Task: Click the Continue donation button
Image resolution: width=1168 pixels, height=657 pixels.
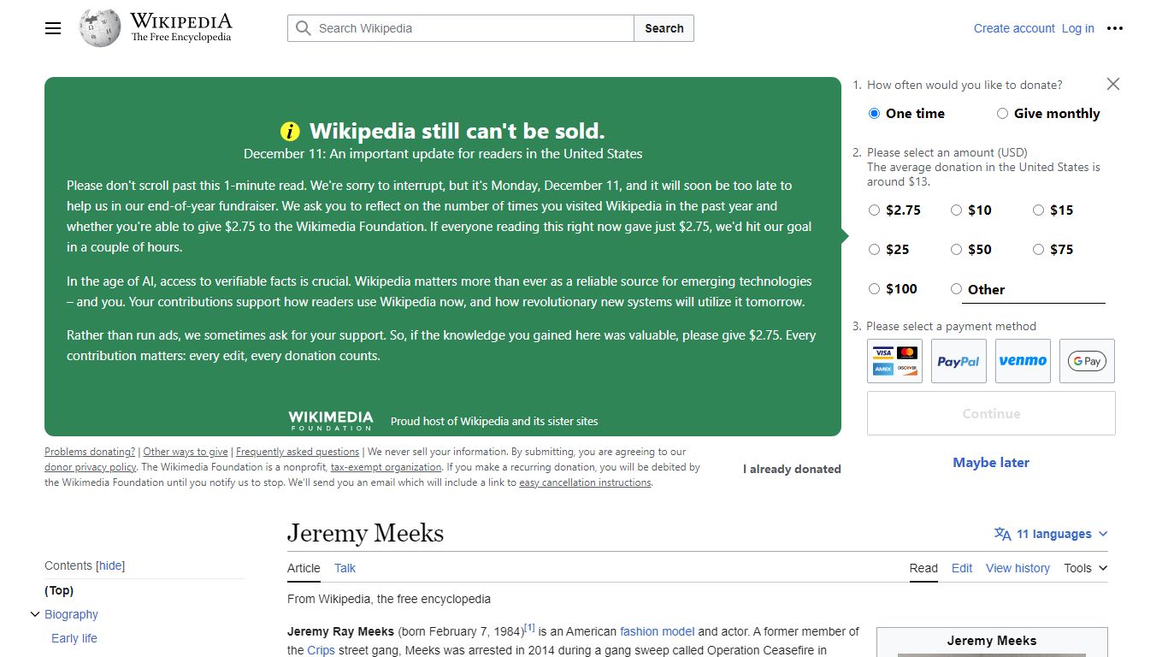Action: pos(991,413)
